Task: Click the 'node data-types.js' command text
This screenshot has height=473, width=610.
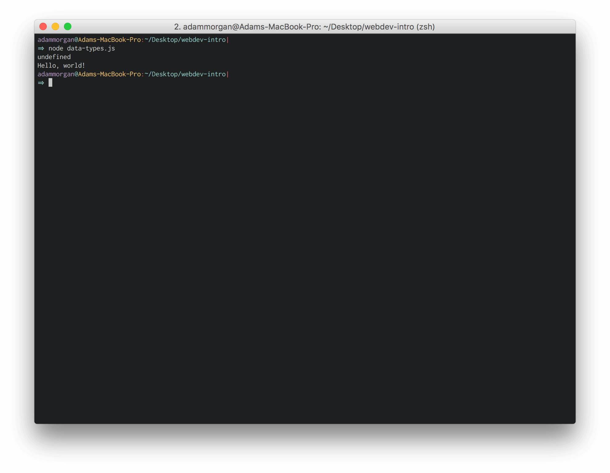Action: click(82, 49)
